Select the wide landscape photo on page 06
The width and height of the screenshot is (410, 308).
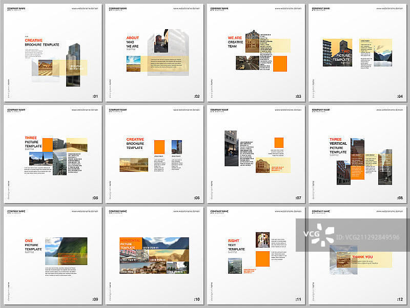coord(134,164)
